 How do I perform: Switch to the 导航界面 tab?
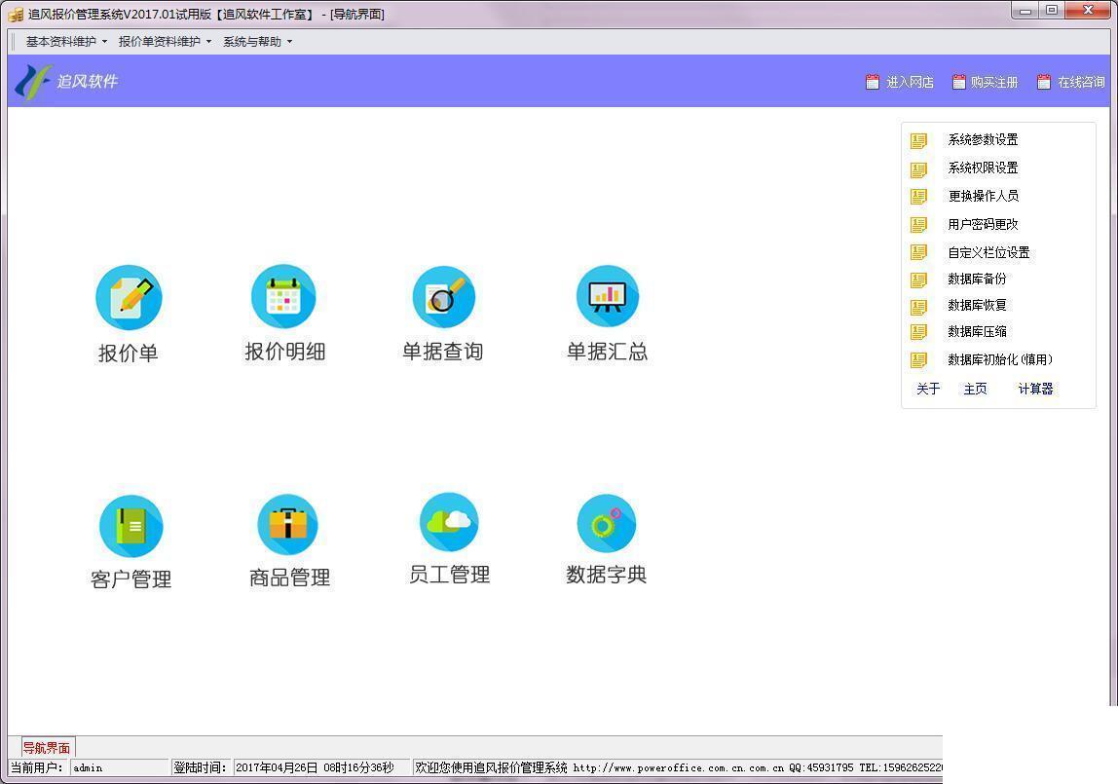[47, 748]
